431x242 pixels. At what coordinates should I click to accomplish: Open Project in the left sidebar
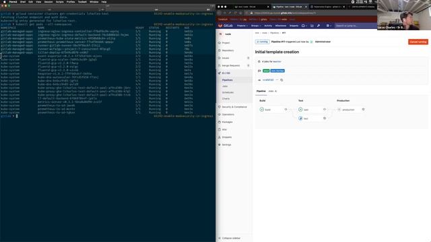(x=226, y=43)
